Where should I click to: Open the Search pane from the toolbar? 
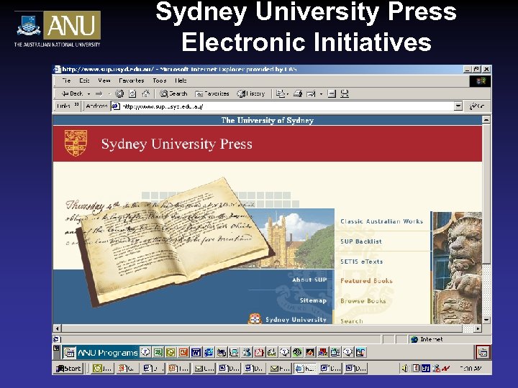[173, 93]
